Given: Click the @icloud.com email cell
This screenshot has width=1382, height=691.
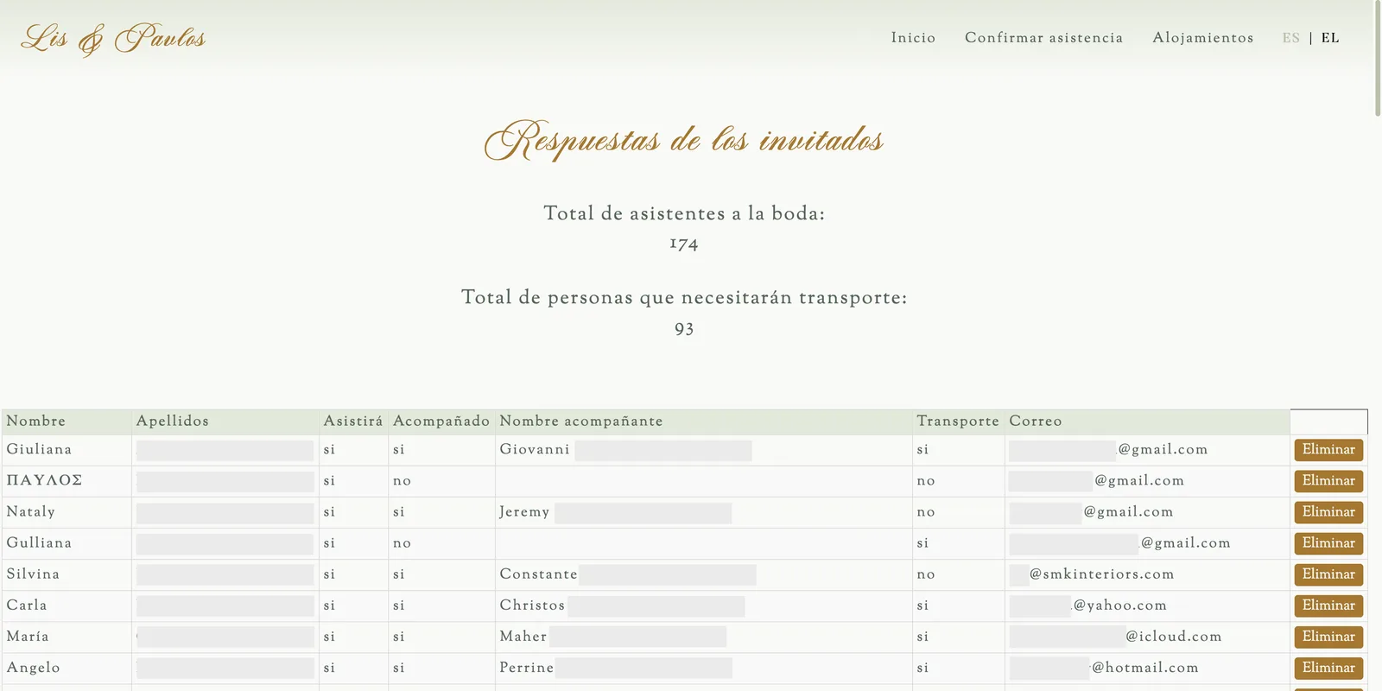Looking at the screenshot, I should tap(1148, 637).
